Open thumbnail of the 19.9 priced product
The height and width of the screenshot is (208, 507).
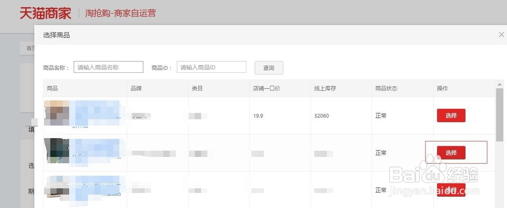tap(57, 113)
